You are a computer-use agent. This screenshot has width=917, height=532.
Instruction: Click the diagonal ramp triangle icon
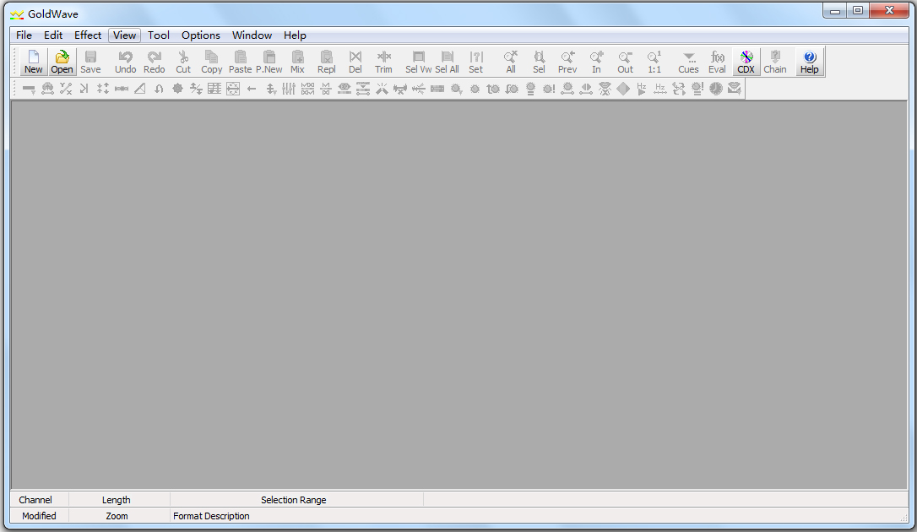[x=140, y=89]
